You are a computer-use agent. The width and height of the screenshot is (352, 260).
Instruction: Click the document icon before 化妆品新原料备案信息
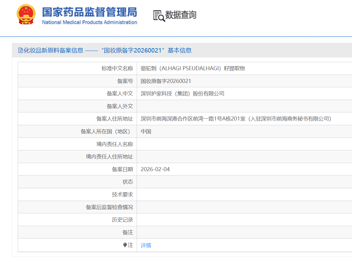point(20,50)
